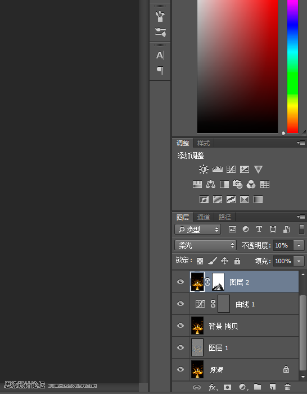Select the 背景 拷贝 layer thumbnail
The height and width of the screenshot is (394, 307).
tap(197, 326)
